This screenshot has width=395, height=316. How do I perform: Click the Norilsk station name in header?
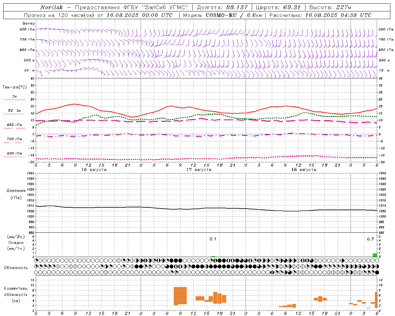[52, 7]
